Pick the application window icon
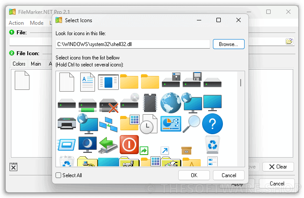 pyautogui.click(x=108, y=82)
